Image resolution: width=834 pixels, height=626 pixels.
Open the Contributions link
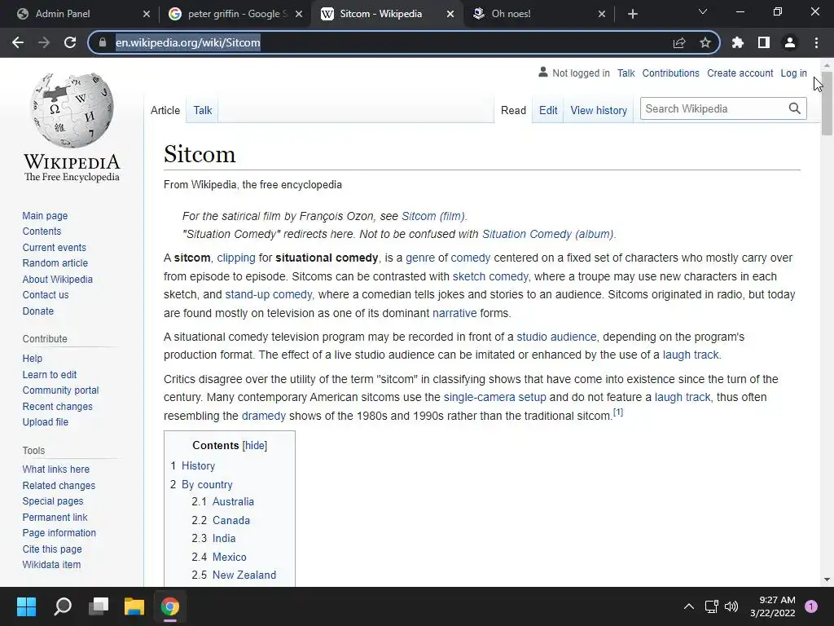coord(670,73)
